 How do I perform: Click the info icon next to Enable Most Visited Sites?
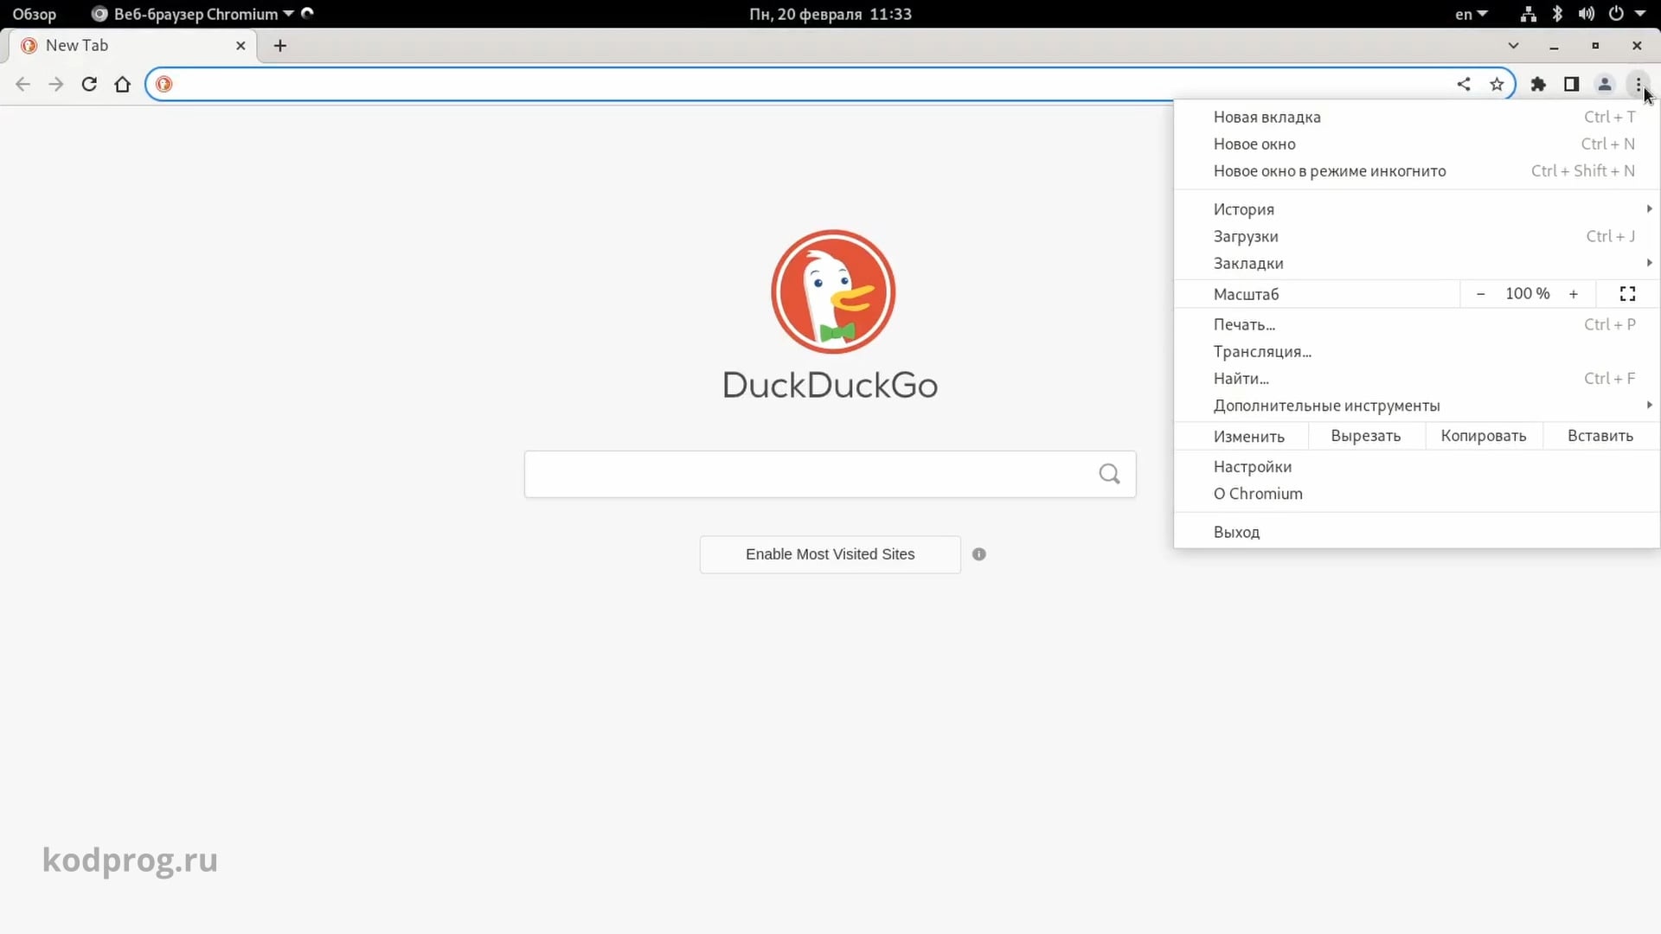[979, 554]
